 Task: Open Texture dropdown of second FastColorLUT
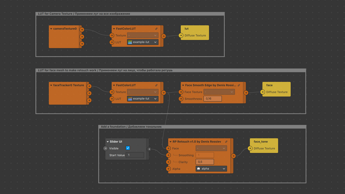(x=142, y=92)
